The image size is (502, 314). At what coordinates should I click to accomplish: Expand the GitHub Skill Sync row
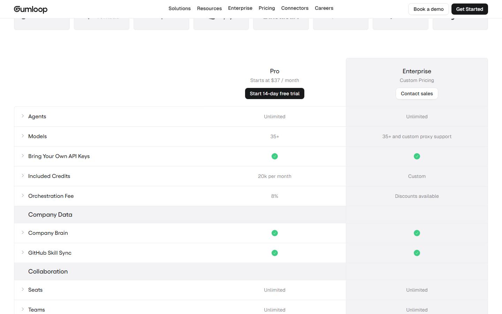(23, 253)
